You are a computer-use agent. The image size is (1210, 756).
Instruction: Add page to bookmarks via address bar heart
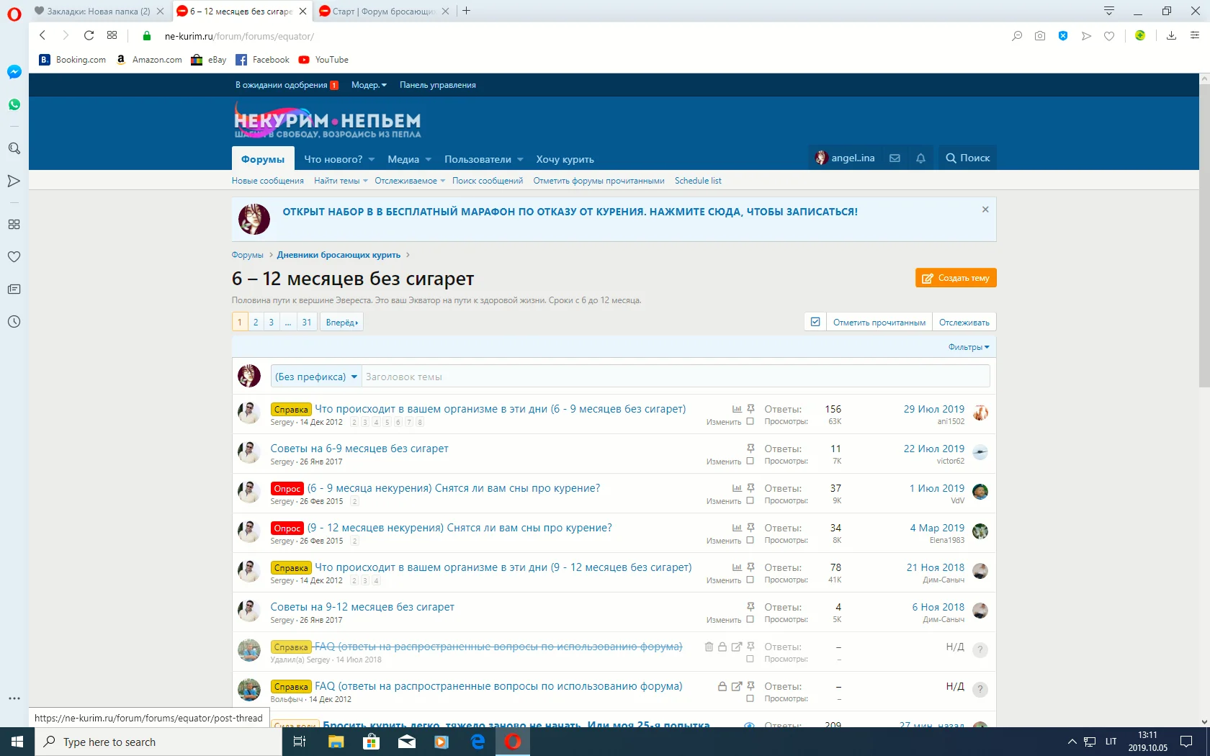pos(1109,36)
